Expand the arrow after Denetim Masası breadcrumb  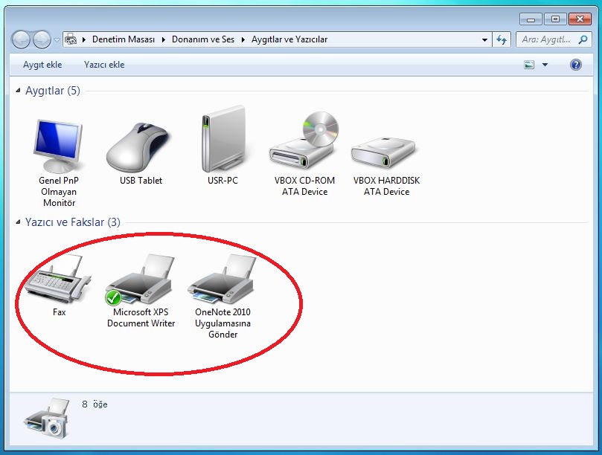164,39
